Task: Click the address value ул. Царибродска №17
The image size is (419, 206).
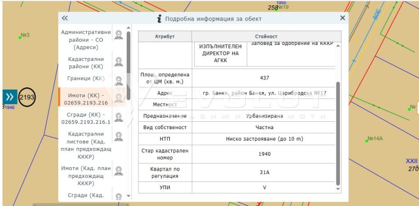Action: click(296, 93)
